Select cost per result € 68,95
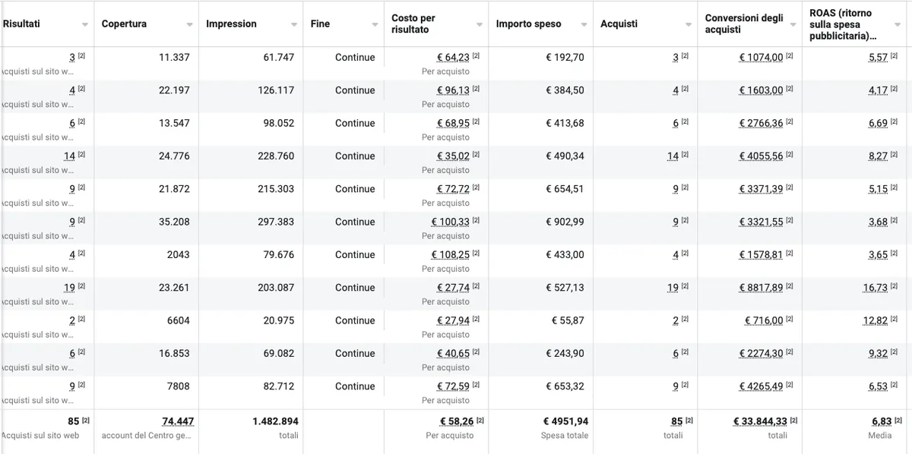912x454 pixels. pyautogui.click(x=453, y=123)
